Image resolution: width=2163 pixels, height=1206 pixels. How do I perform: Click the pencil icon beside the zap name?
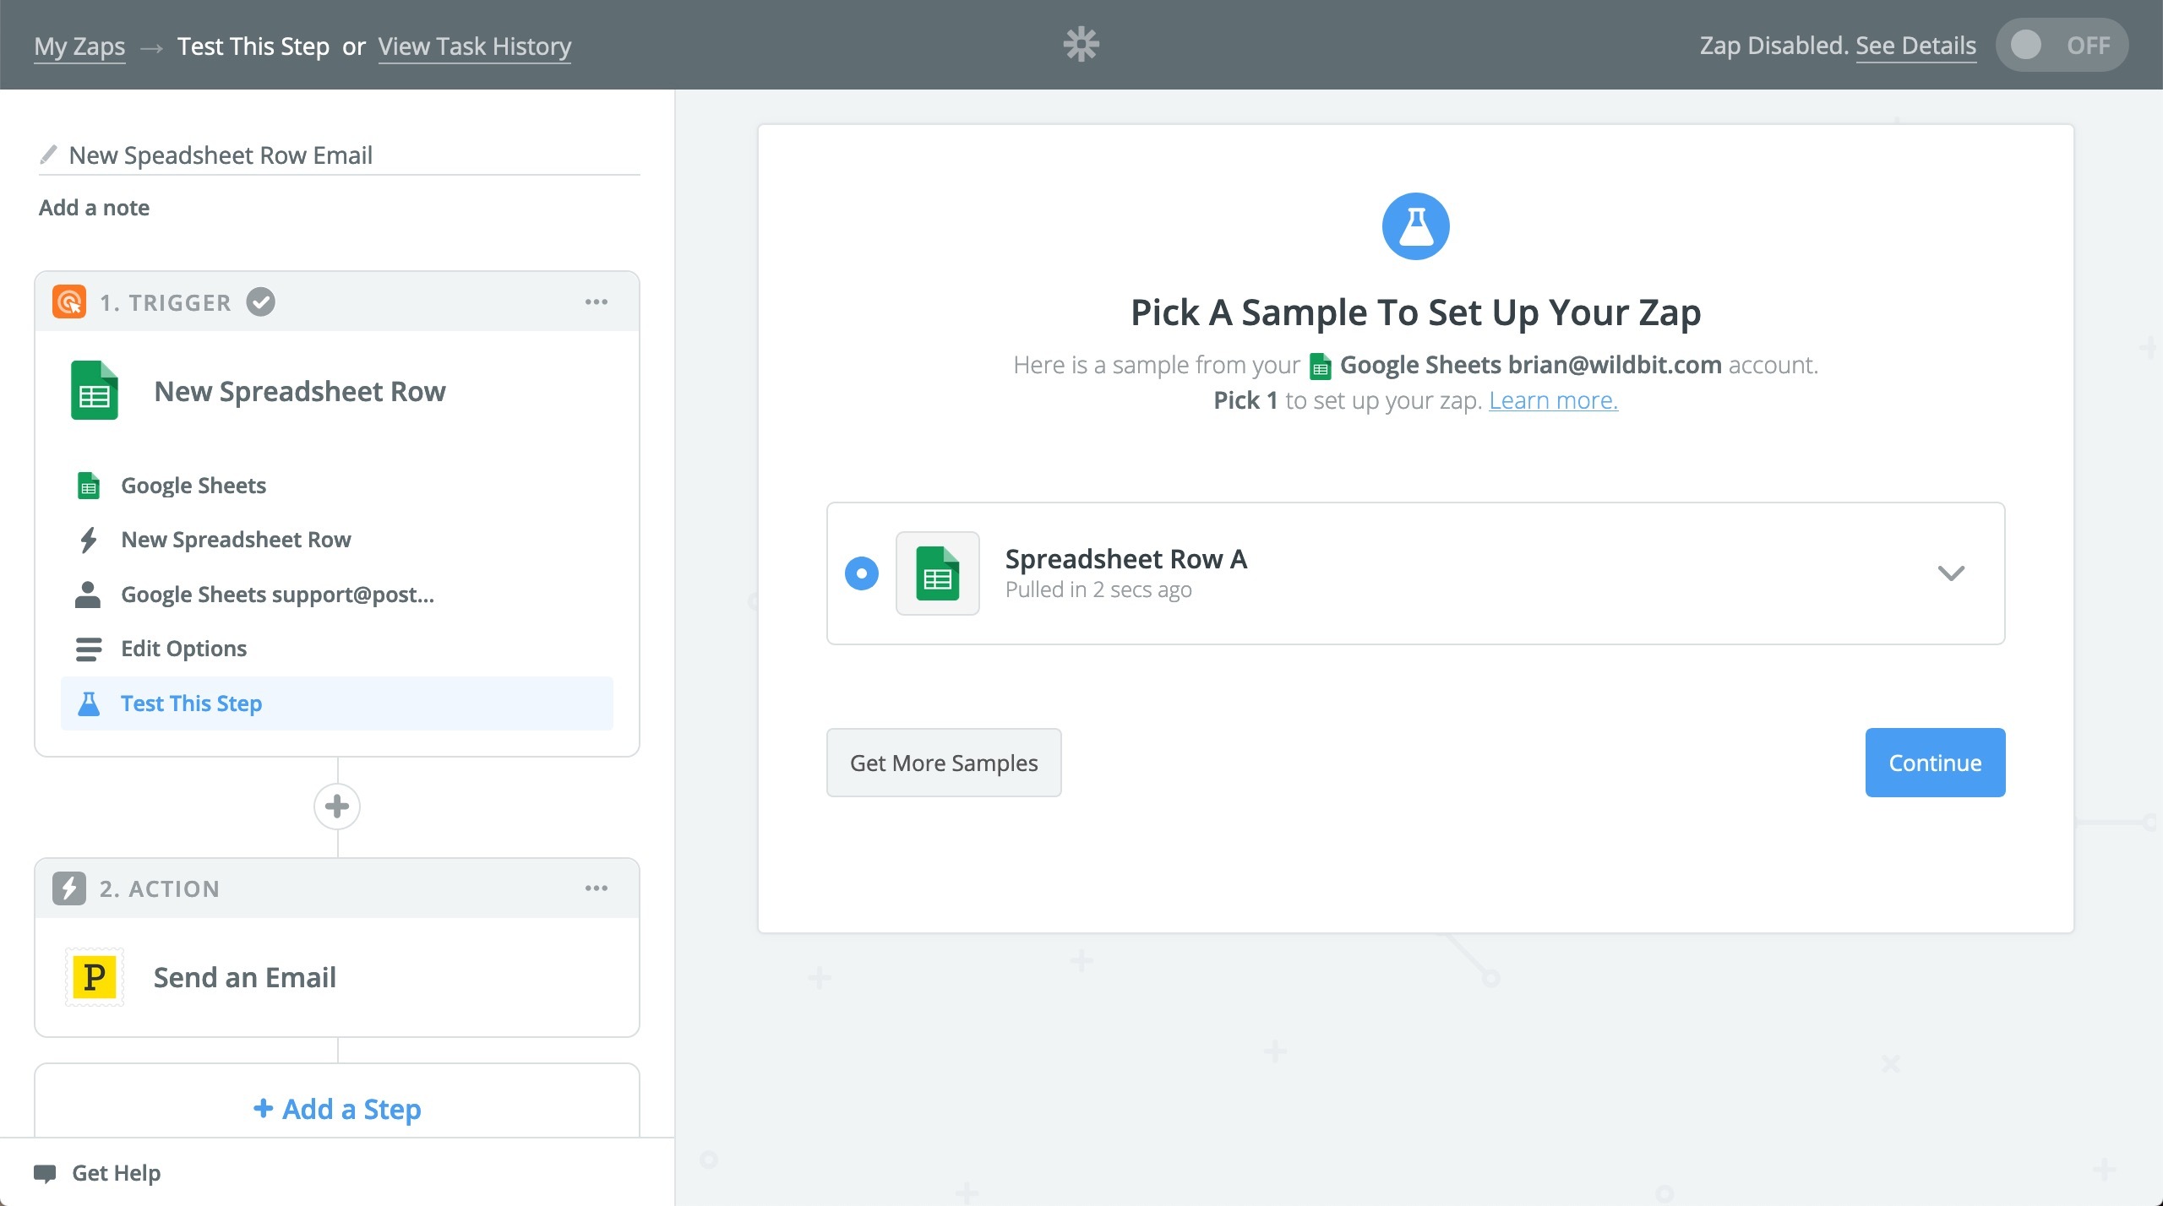tap(49, 155)
